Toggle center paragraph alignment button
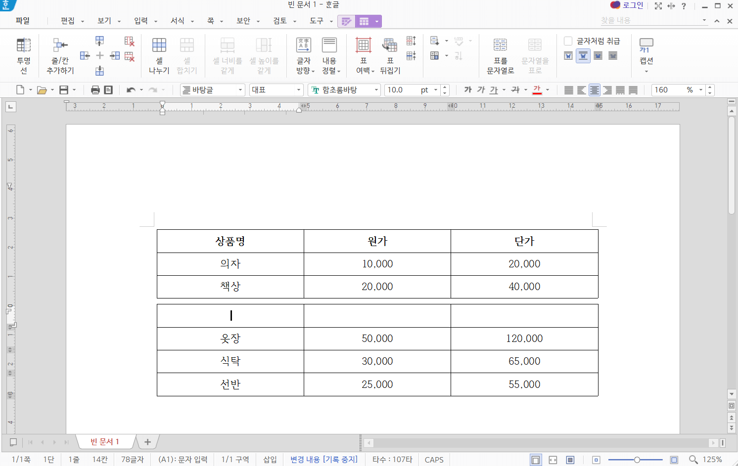738x466 pixels. (x=595, y=90)
